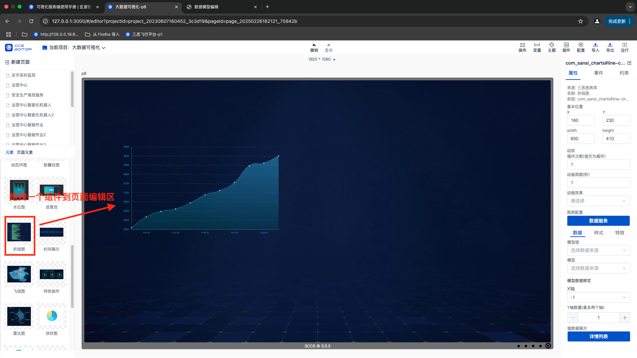Open the 动画效果 请选择 dropdown
The image size is (637, 358).
598,201
